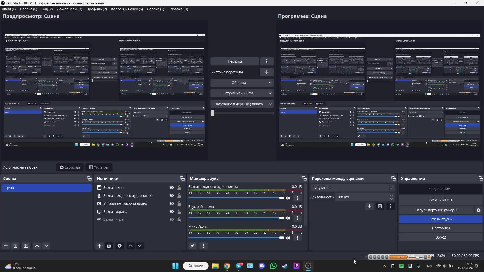Show the hidden Захват игры source
Viewport: 484px width, 272px height.
(x=172, y=219)
